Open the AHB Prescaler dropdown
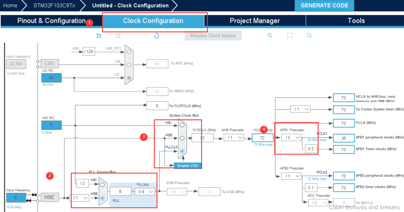The height and width of the screenshot is (212, 404). (234, 137)
